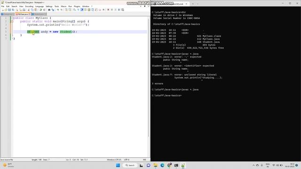Image resolution: width=301 pixels, height=169 pixels.
Task: Click the taskbar Search box
Action: click(130, 165)
